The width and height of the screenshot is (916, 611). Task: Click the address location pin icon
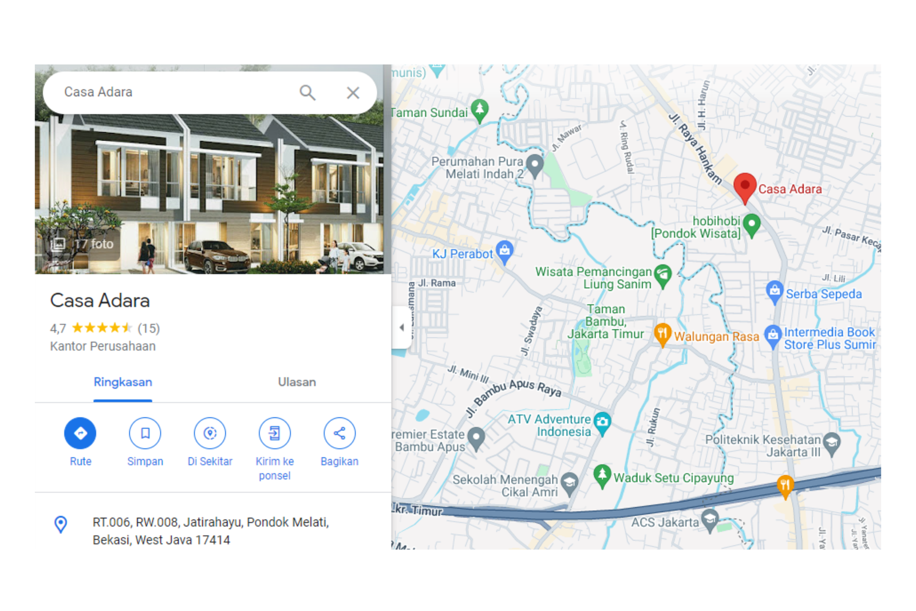click(x=60, y=524)
